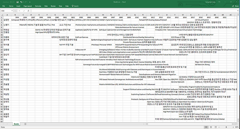Image resolution: width=240 pixels, height=129 pixels.
Task: Select column M header
Action: click(103, 15)
